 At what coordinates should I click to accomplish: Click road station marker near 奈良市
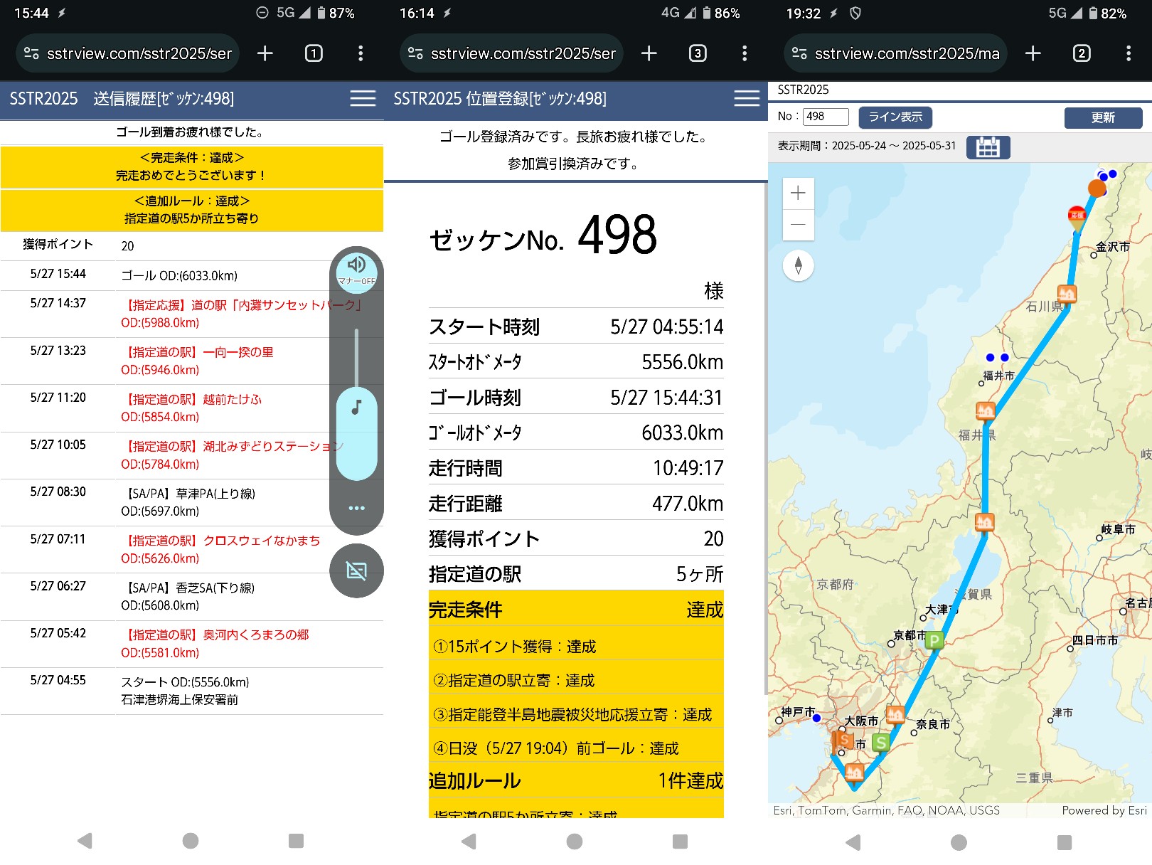tap(895, 714)
